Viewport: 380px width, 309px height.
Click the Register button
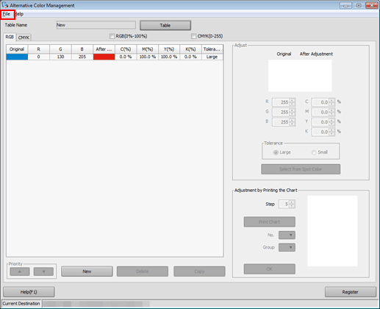tap(351, 292)
